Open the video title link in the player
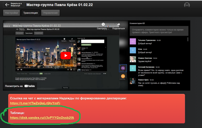202x128 pixels. (37, 25)
